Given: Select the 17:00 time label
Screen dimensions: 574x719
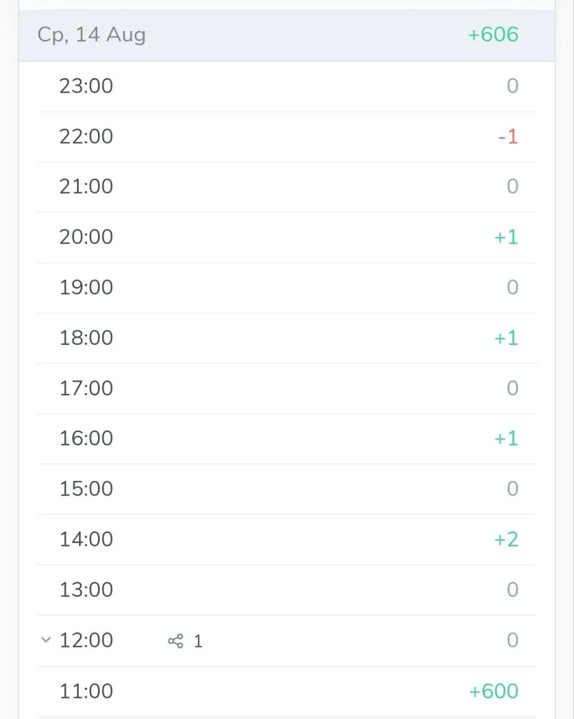Looking at the screenshot, I should [86, 388].
